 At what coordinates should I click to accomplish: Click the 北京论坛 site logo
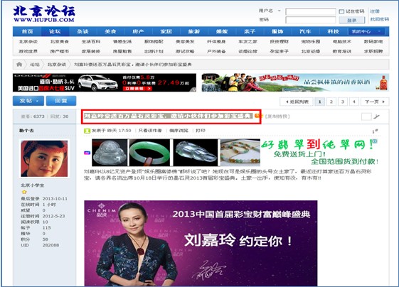coord(44,14)
